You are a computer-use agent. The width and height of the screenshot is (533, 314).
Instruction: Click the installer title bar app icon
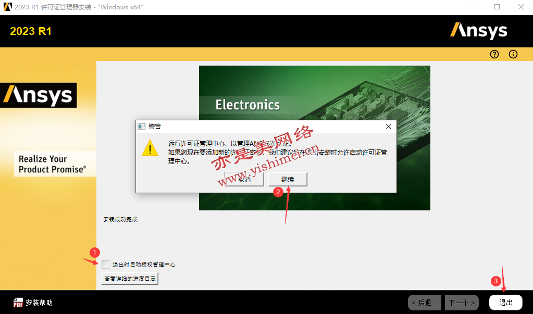tap(7, 7)
